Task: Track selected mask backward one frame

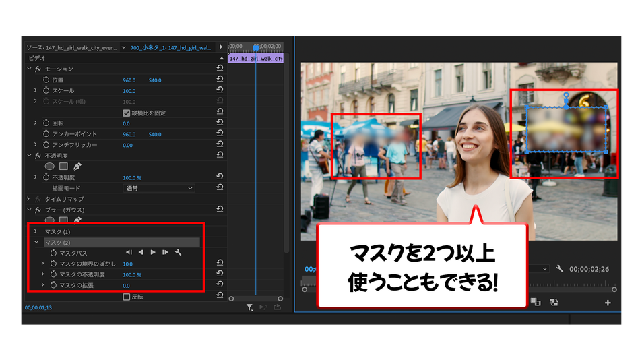Action: coord(129,252)
